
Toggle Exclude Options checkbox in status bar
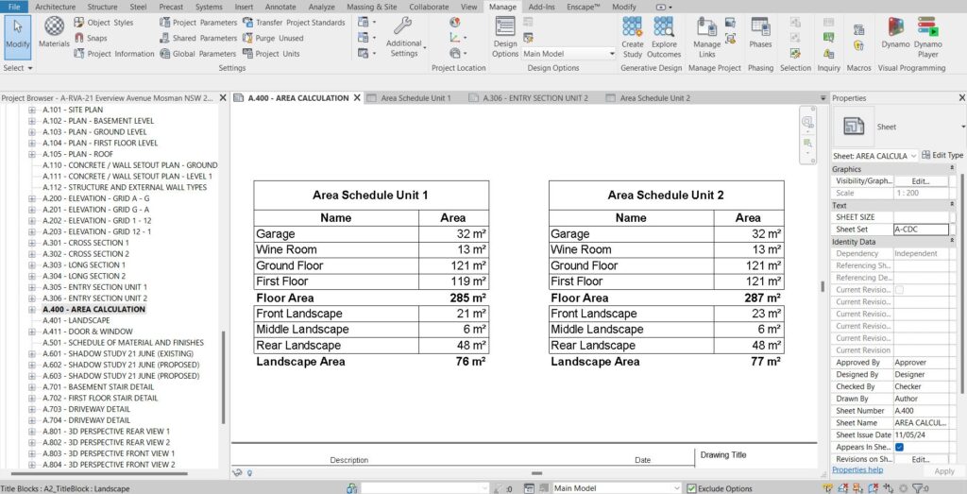[x=691, y=488]
